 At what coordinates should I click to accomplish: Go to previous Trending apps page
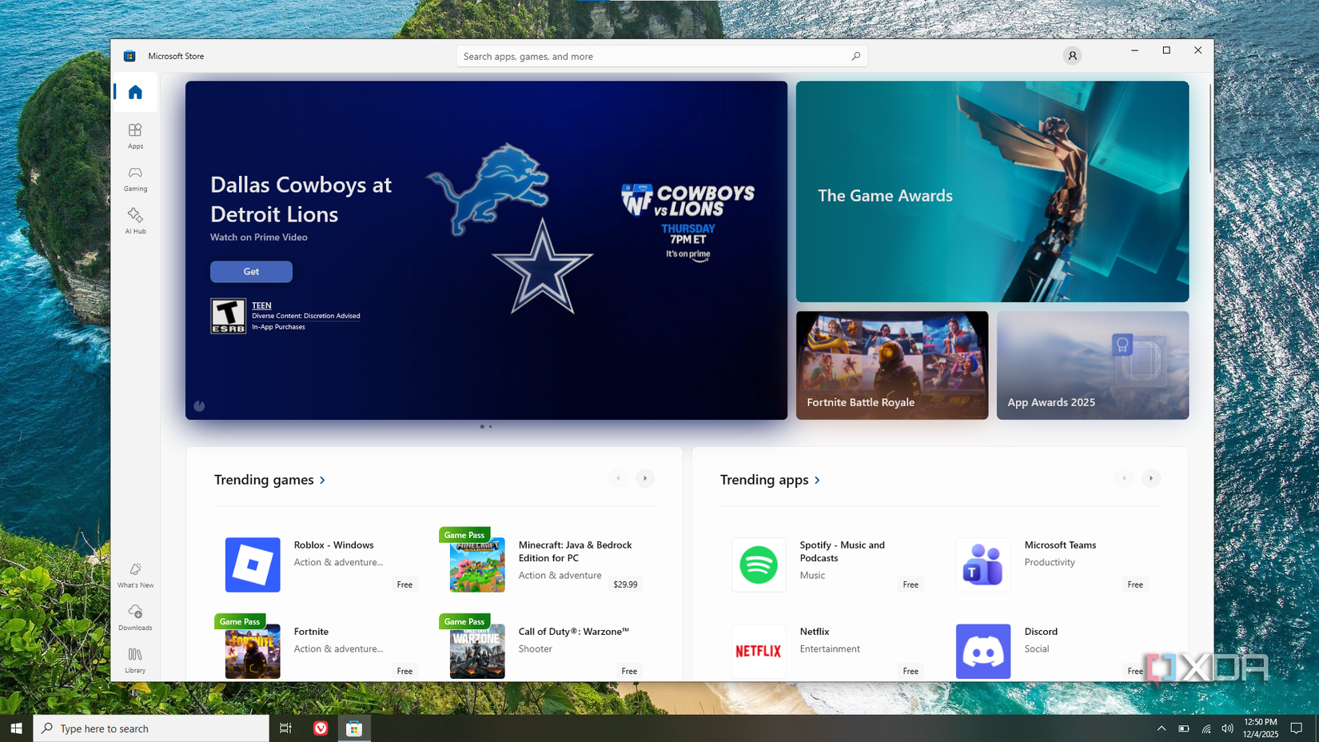(x=1124, y=478)
